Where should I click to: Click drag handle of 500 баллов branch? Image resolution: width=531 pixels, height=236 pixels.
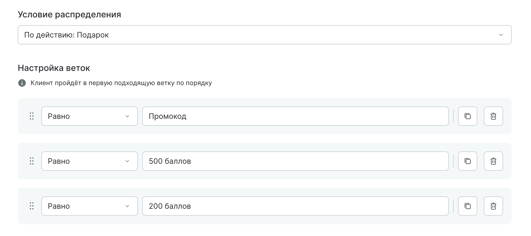tap(32, 161)
